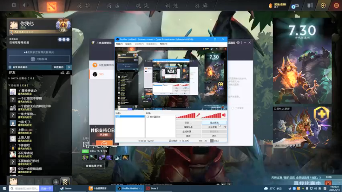This screenshot has width=342, height=192.
Task: Click the round voice icon in party bar
Action: click(56, 182)
